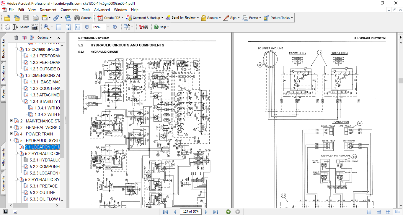Go to the last page
Image resolution: width=403 pixels, height=215 pixels.
[216, 212]
